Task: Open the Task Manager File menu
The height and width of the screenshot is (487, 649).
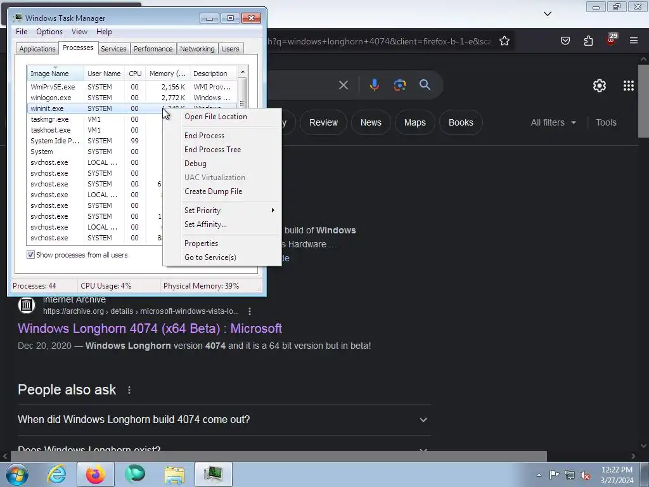Action: tap(22, 32)
